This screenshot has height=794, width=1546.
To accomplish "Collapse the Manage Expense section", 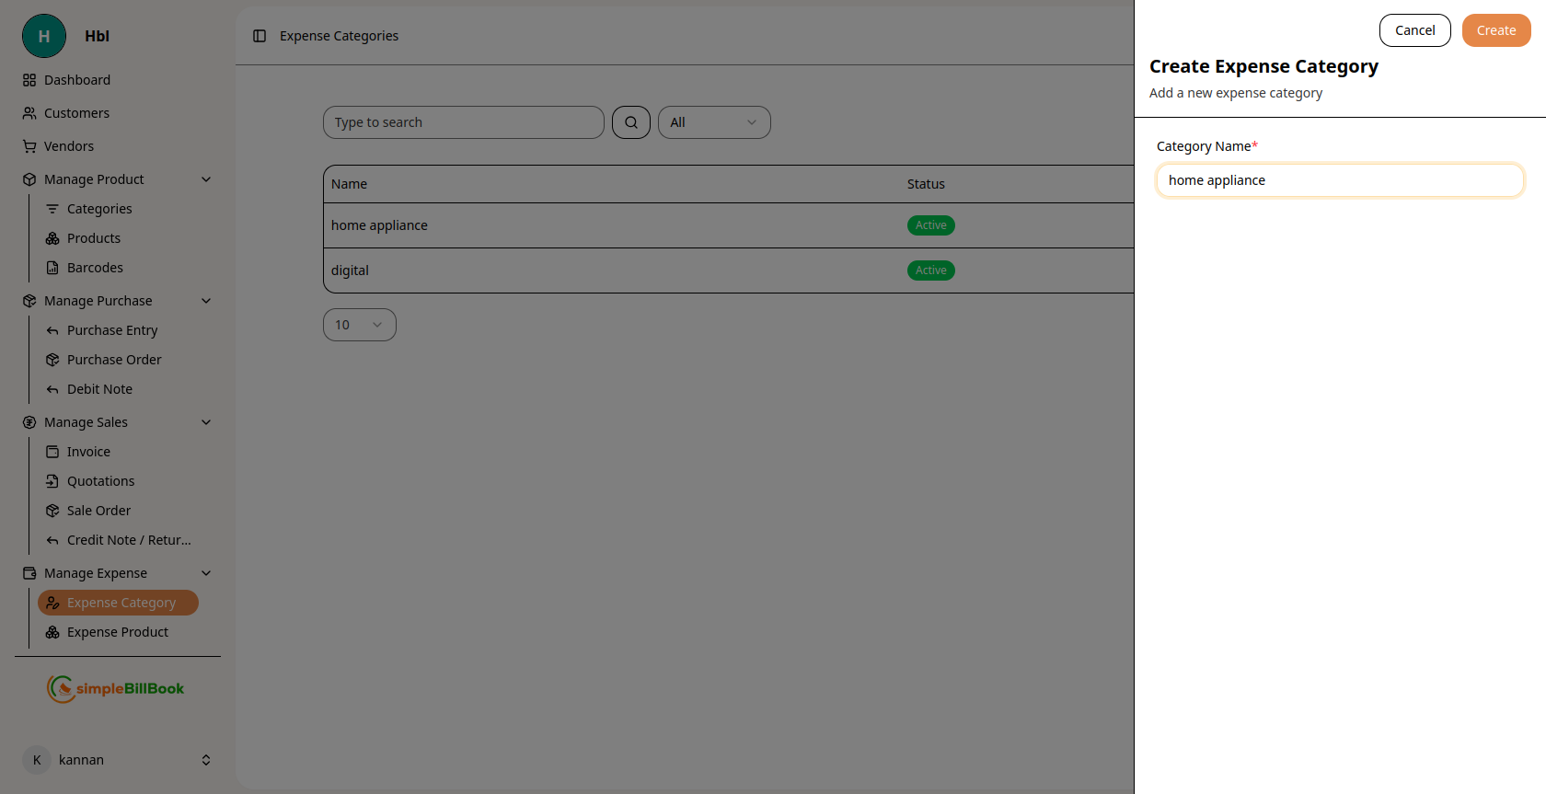I will pyautogui.click(x=206, y=573).
